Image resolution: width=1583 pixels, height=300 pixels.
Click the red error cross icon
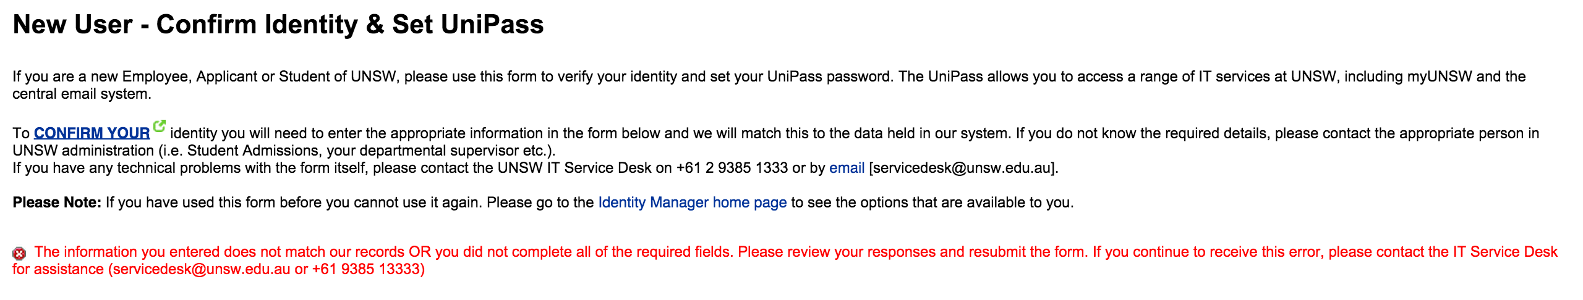19,253
